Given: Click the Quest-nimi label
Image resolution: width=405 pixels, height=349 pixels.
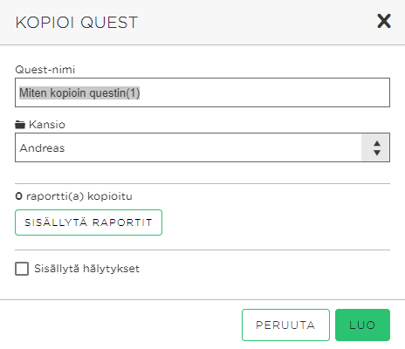Looking at the screenshot, I should pos(45,70).
